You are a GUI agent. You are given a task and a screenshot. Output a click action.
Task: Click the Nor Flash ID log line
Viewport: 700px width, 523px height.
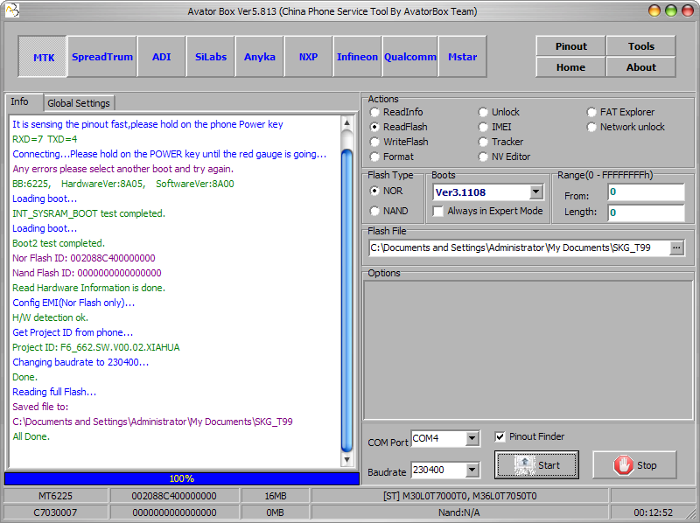pyautogui.click(x=84, y=258)
